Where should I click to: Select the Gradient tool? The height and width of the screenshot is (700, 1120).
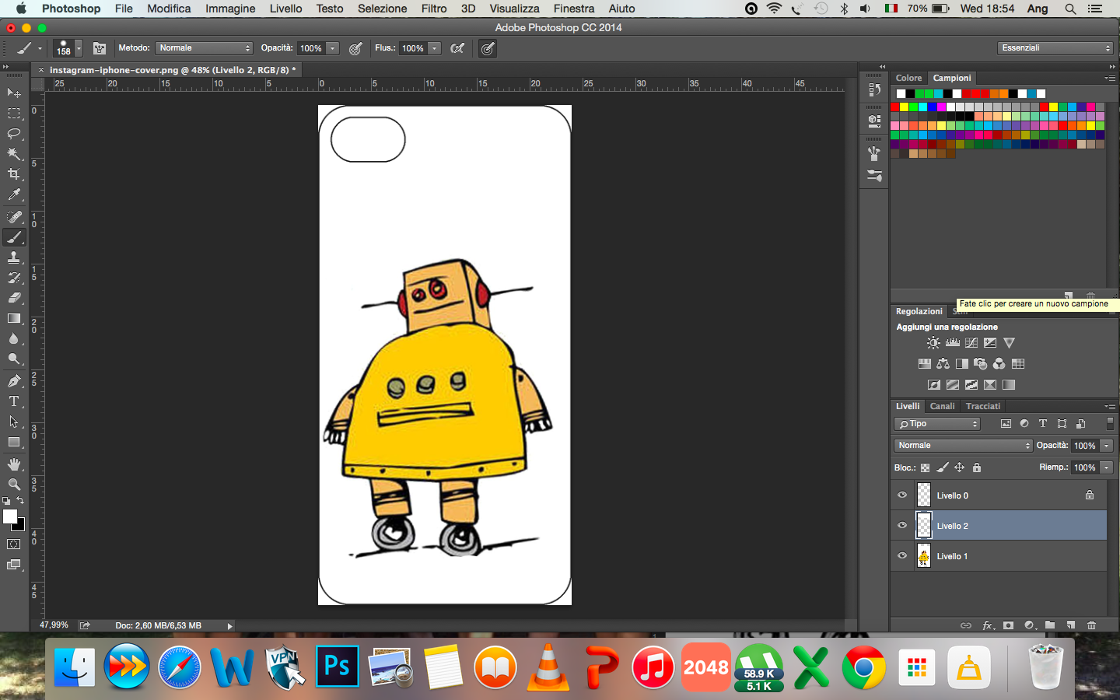(14, 318)
